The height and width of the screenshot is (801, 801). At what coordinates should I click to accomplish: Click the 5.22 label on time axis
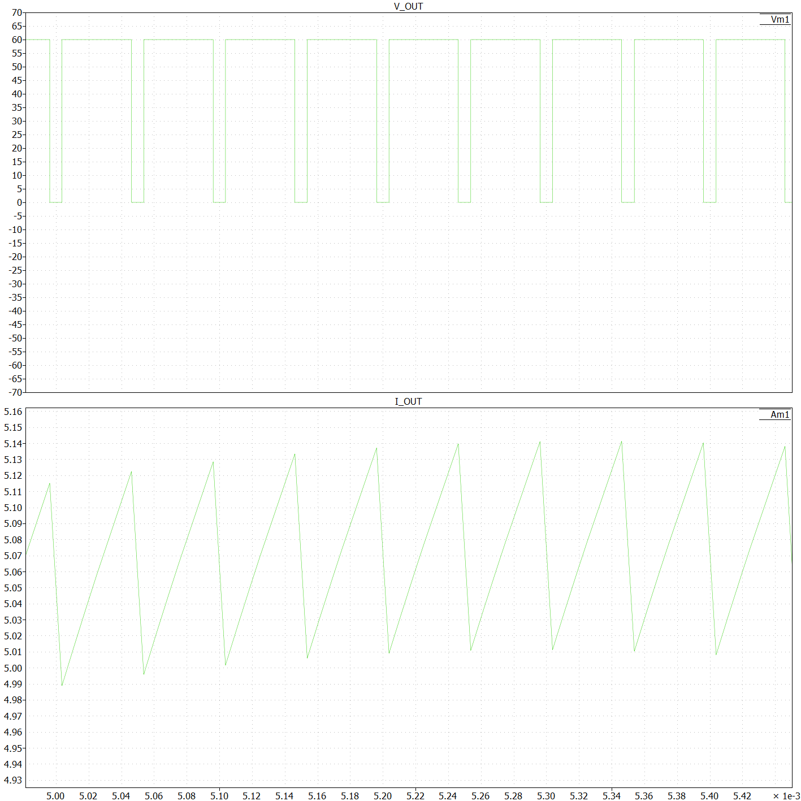[x=415, y=796]
